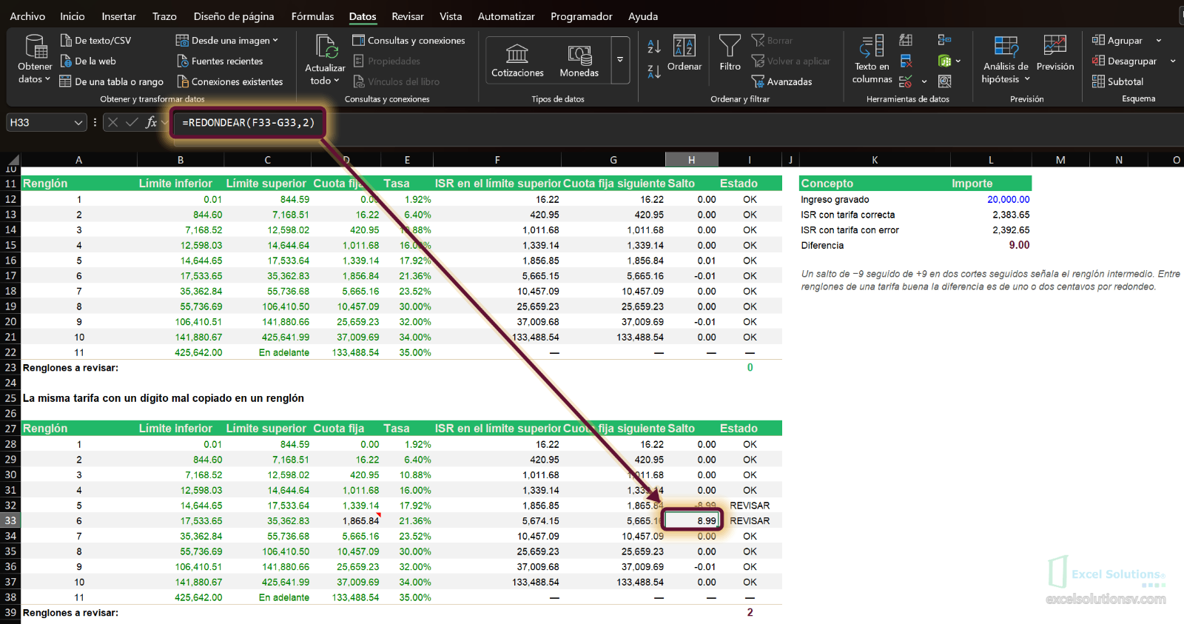Expand the Agrupar dropdown arrow
Viewport: 1184px width, 624px height.
[x=1159, y=40]
